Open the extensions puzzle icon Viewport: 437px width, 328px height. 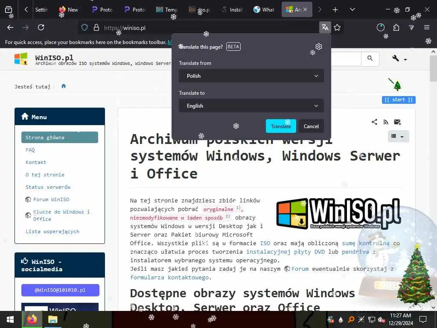pos(396,27)
